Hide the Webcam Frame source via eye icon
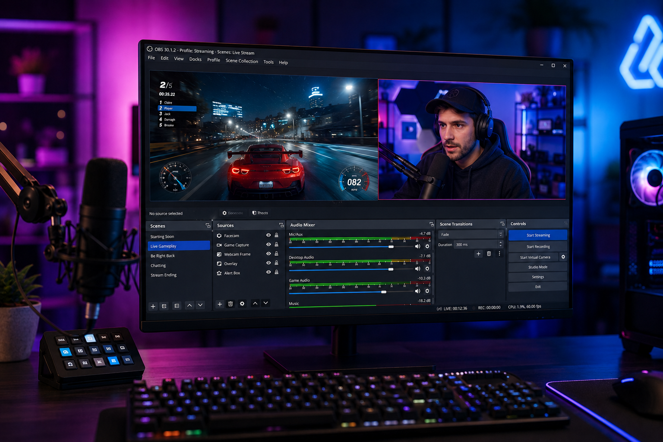The image size is (663, 442). pos(268,254)
